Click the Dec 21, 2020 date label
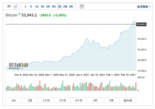The image size is (155, 109). pyautogui.click(x=67, y=75)
